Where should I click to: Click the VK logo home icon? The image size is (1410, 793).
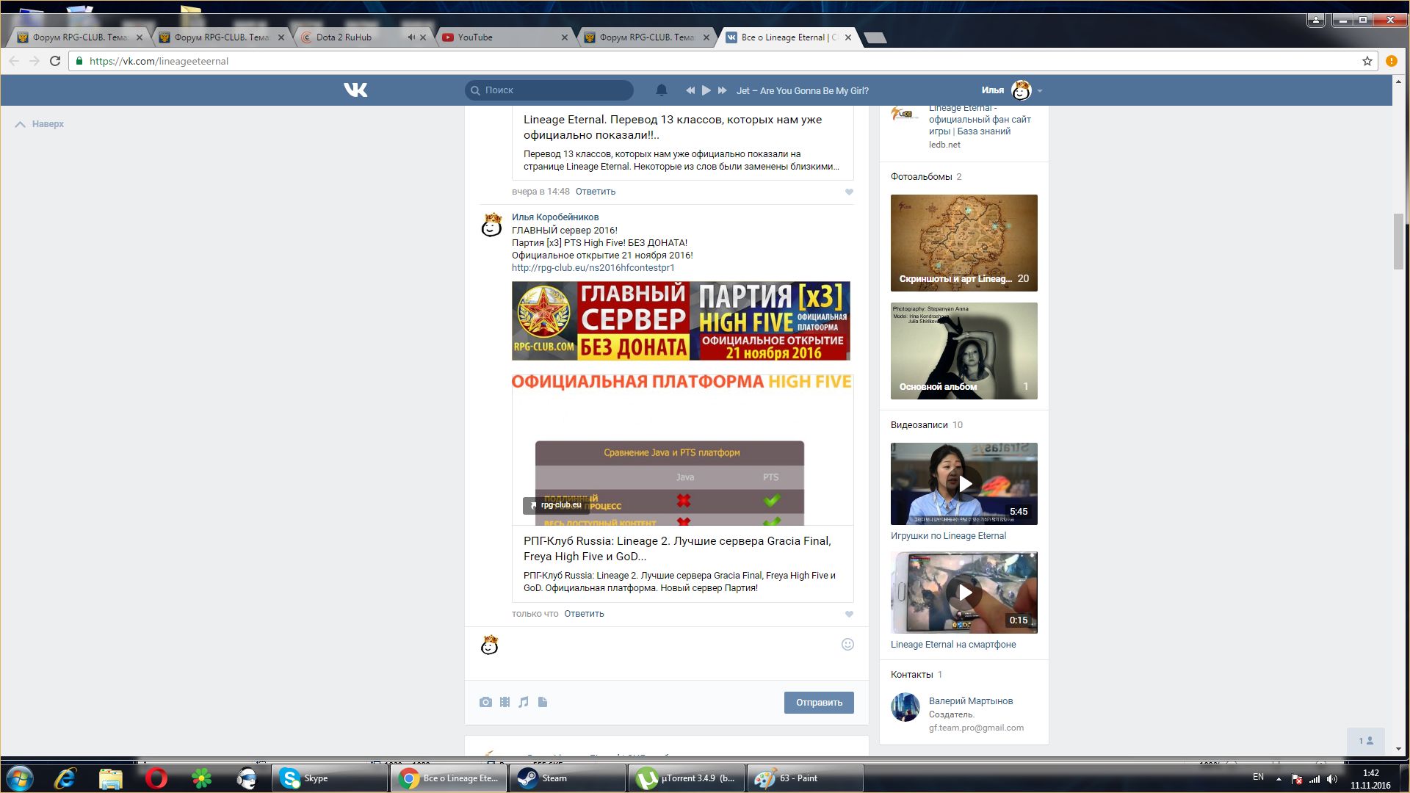click(x=355, y=90)
